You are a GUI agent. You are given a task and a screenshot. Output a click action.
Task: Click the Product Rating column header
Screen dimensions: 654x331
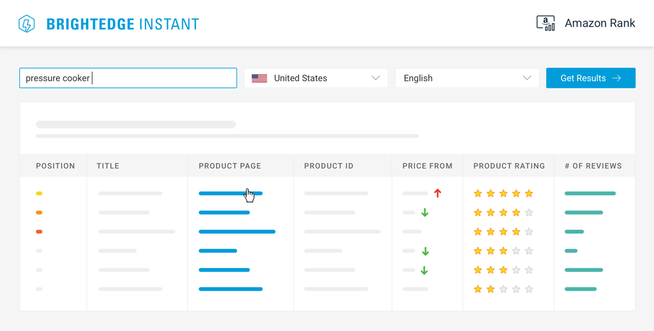[x=509, y=166]
